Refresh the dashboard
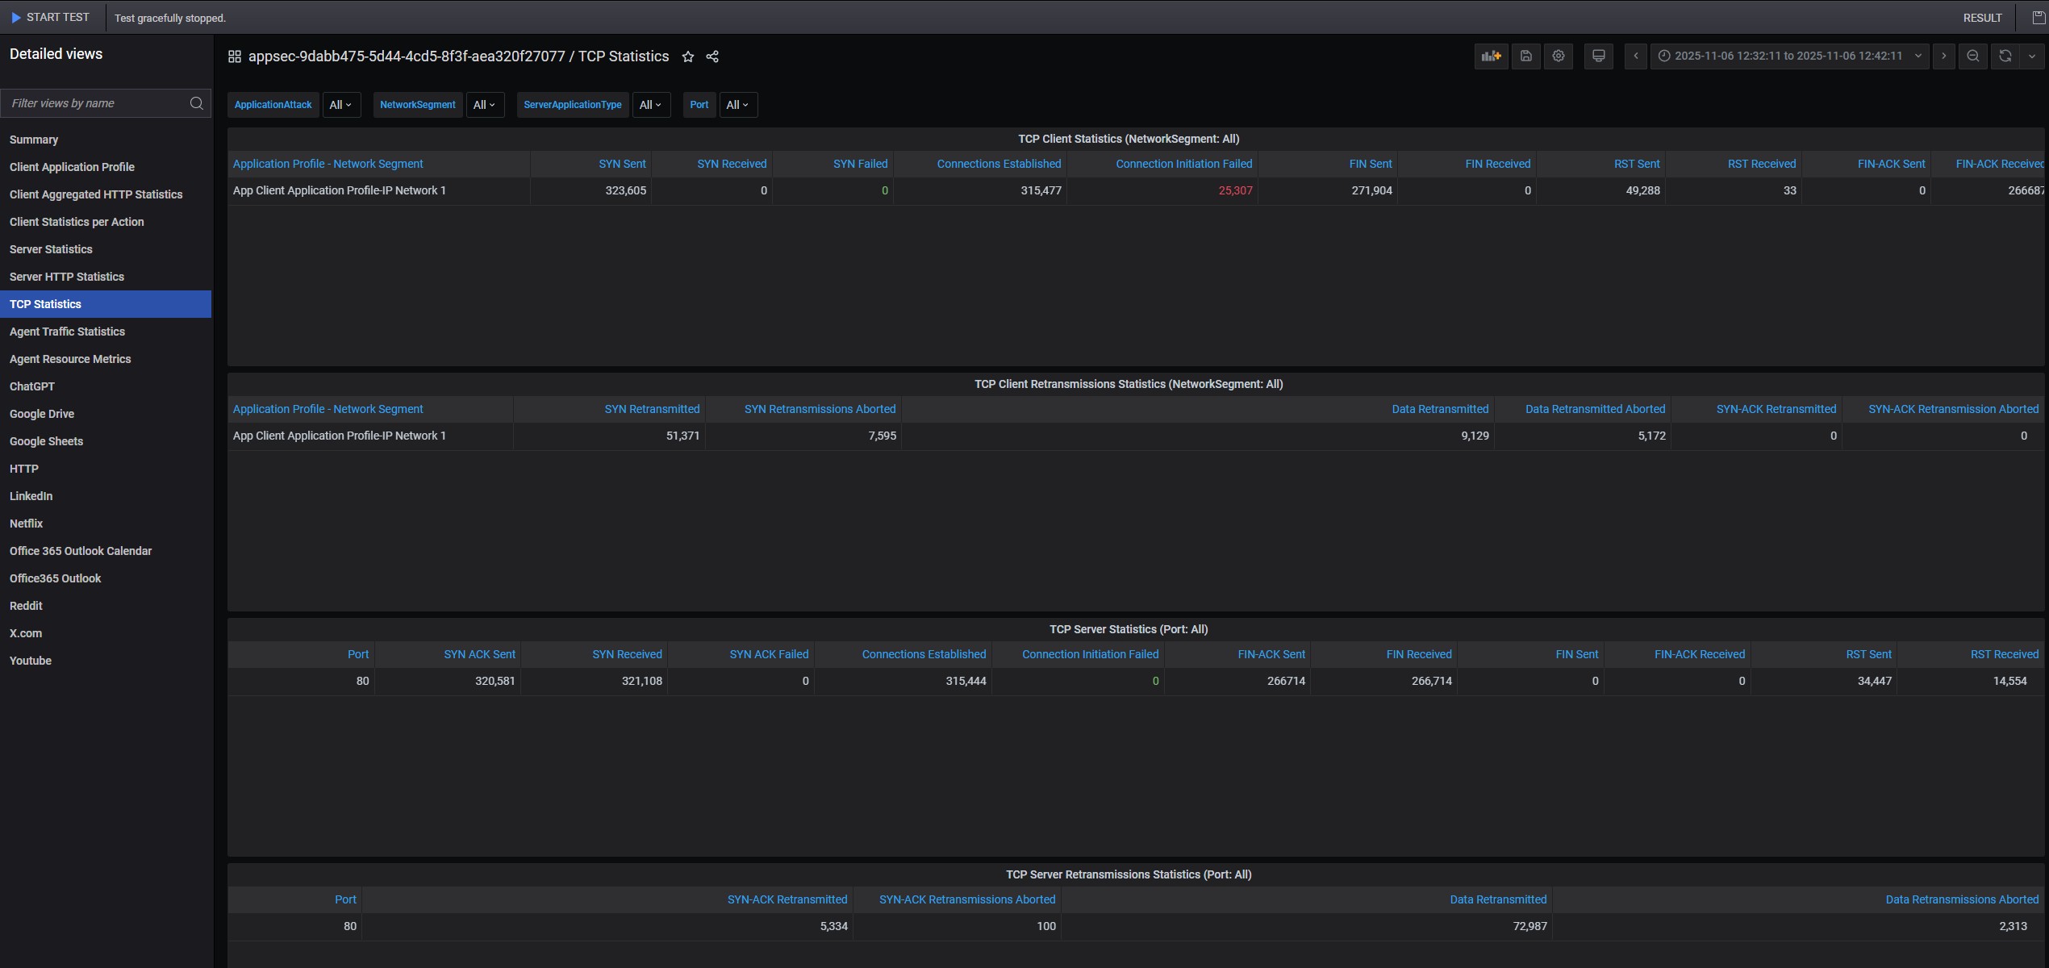The height and width of the screenshot is (968, 2049). [x=2005, y=56]
